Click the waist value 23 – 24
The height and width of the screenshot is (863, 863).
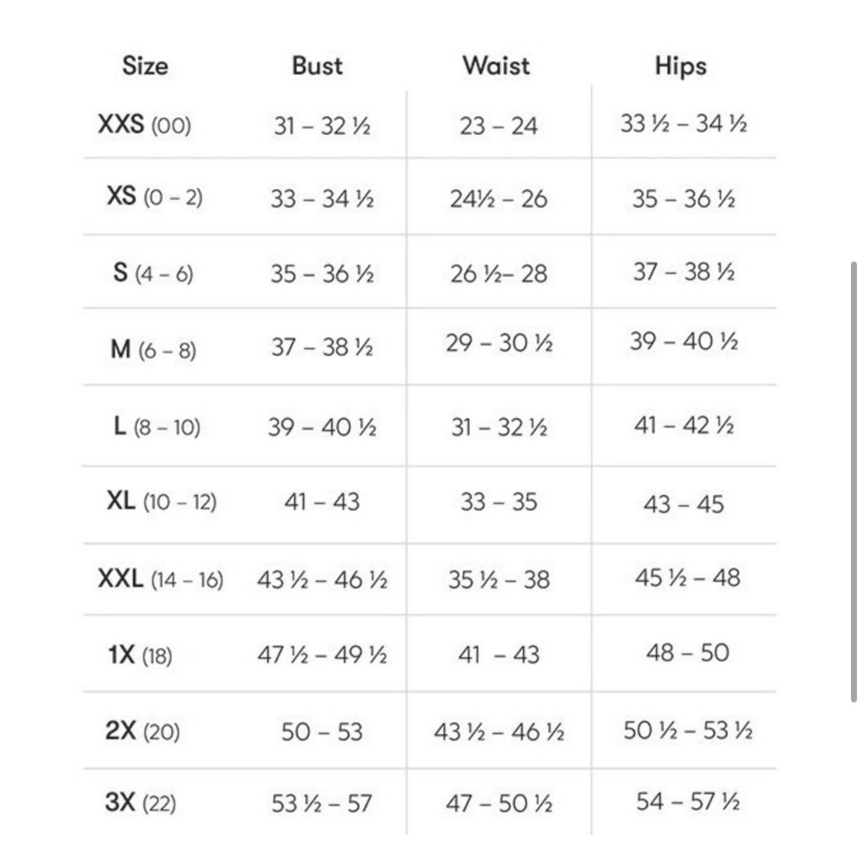pos(498,126)
